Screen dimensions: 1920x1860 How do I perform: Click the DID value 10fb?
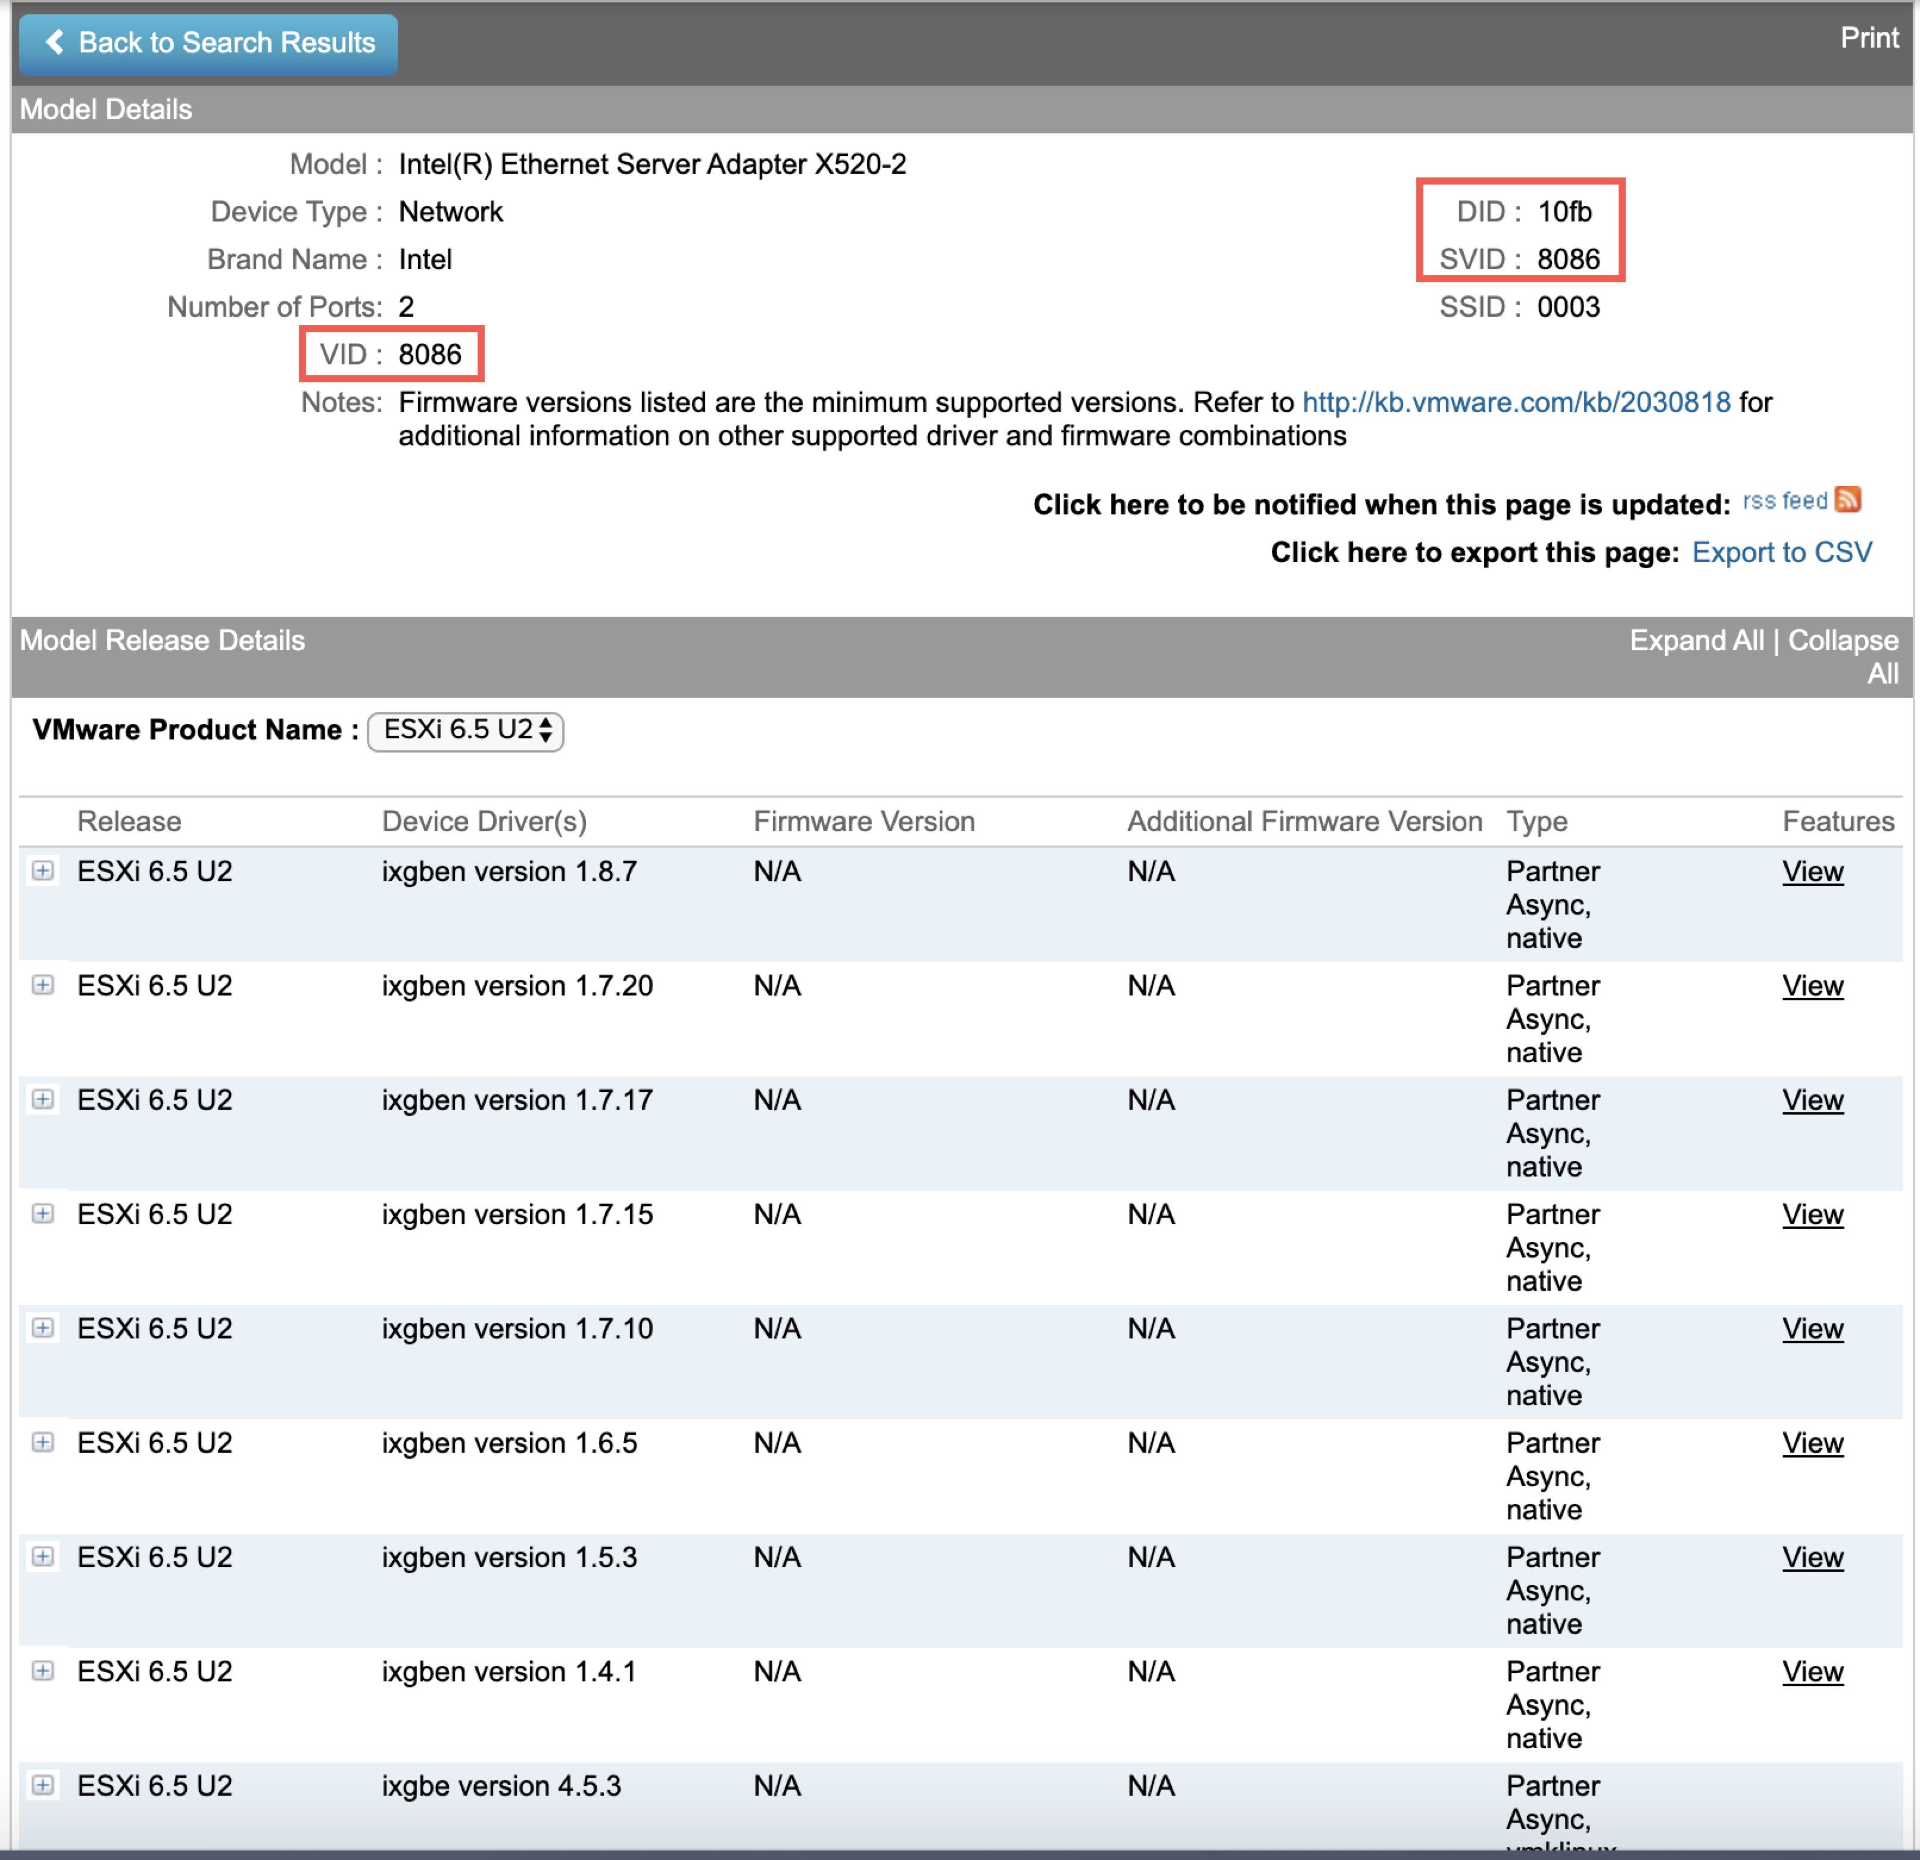[1564, 211]
